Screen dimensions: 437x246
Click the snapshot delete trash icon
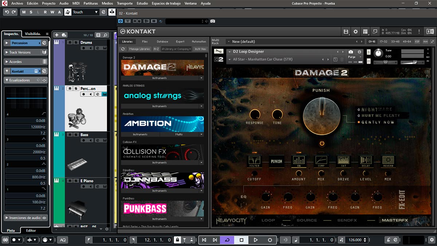click(342, 59)
